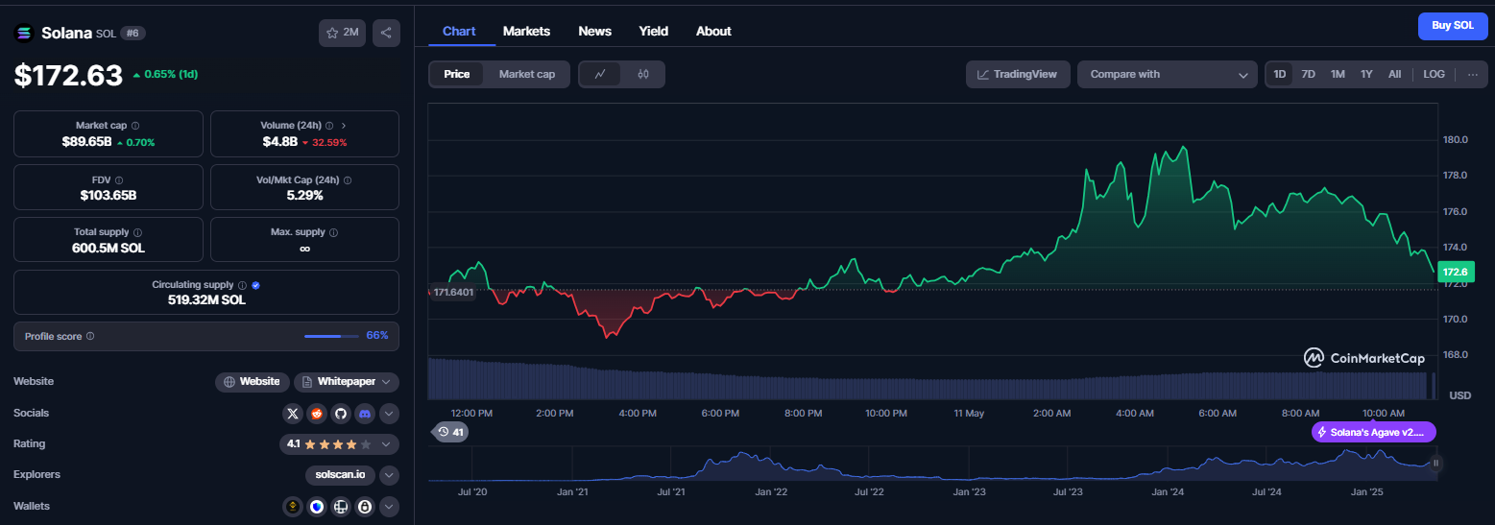
Task: Open the GitHub social icon
Action: [340, 414]
